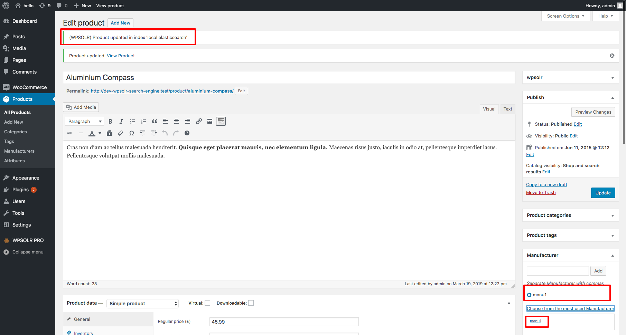Click Copy to a new draft
The image size is (626, 335).
(546, 184)
